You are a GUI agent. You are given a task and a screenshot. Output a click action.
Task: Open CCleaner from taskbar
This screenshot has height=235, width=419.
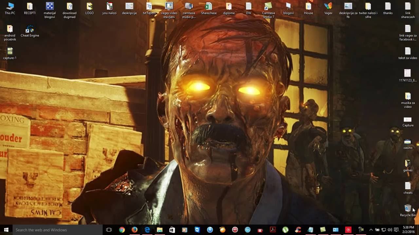coord(298,230)
